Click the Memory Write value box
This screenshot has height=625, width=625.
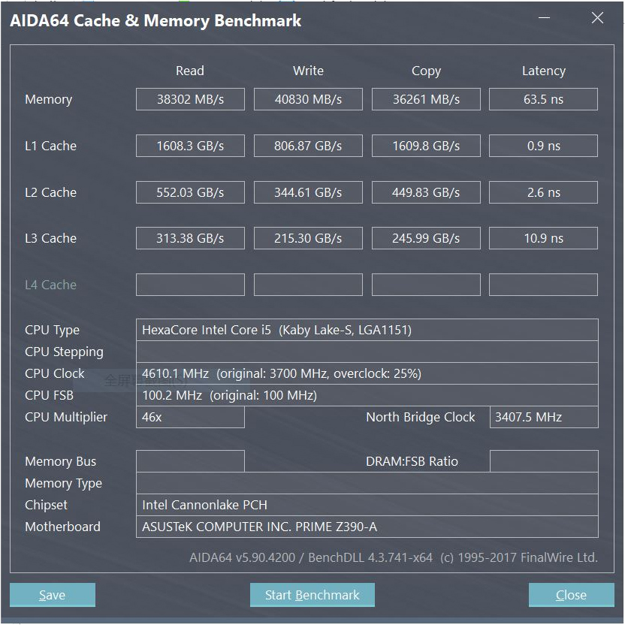pyautogui.click(x=308, y=99)
